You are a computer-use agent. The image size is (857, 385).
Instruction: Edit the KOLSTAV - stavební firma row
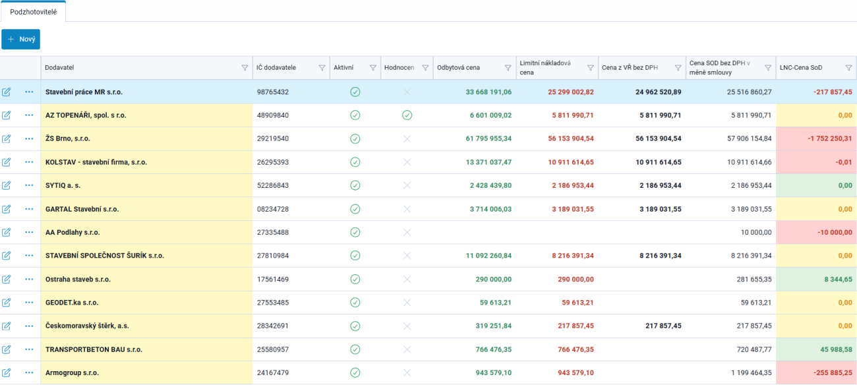(7, 162)
